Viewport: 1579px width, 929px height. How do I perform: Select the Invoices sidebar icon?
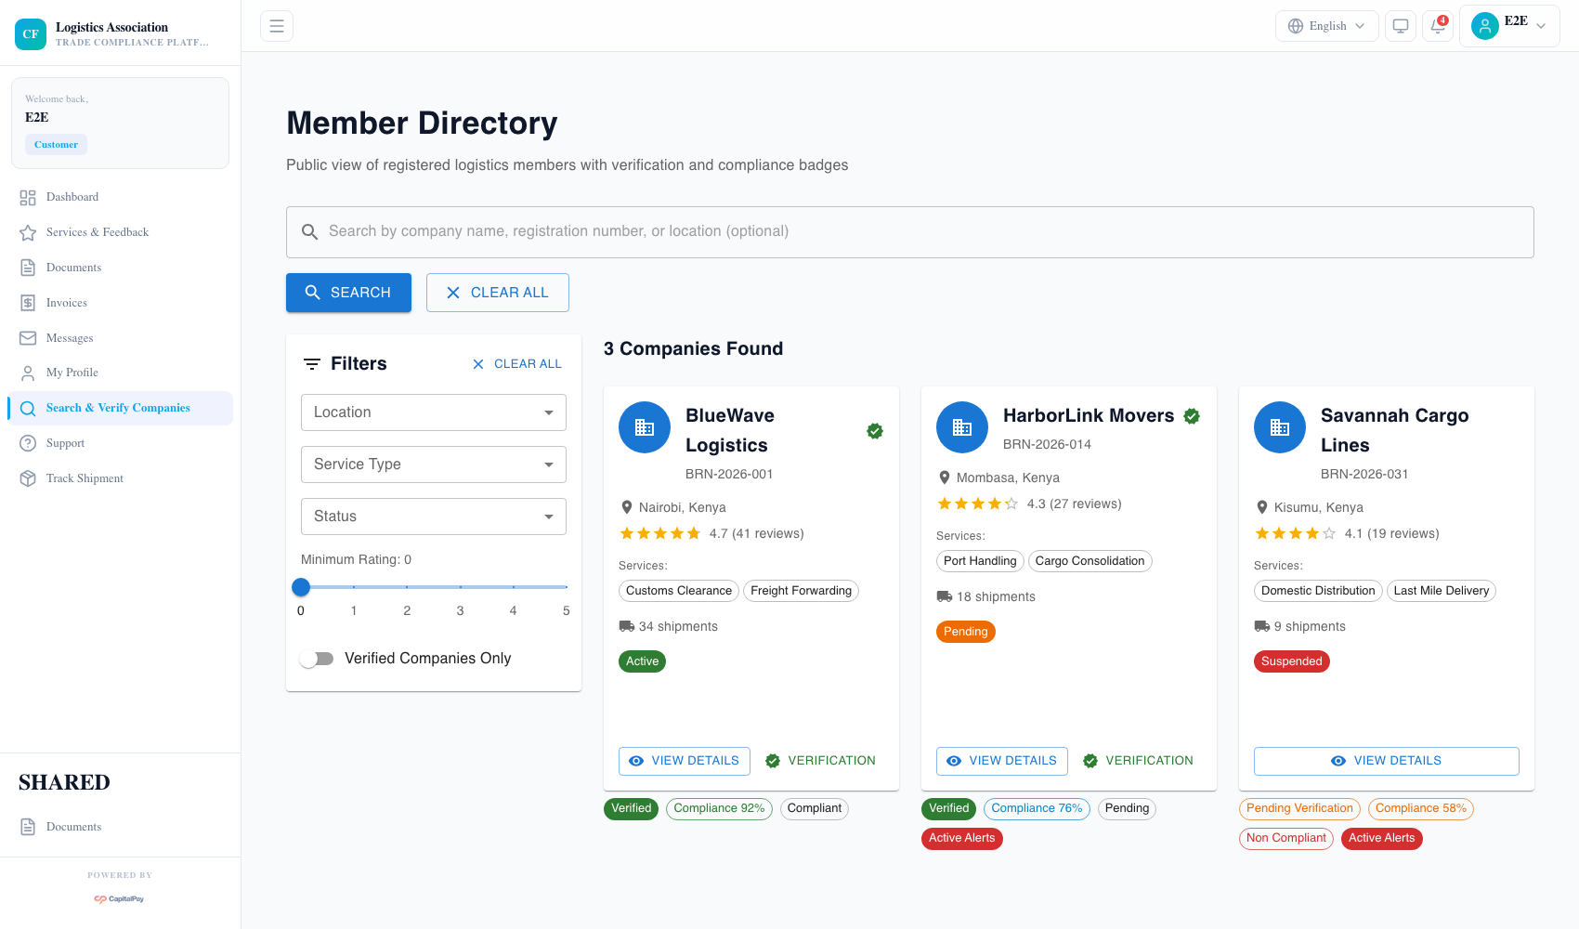(28, 302)
